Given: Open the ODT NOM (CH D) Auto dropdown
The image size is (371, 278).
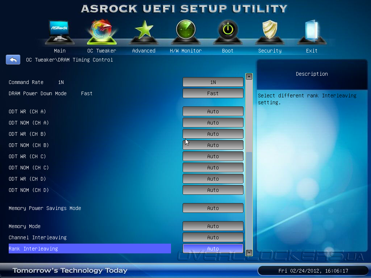Looking at the screenshot, I should [x=213, y=190].
